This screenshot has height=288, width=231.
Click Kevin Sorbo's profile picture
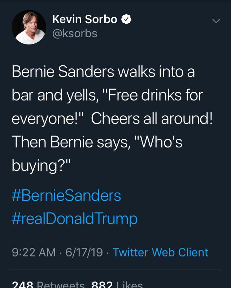click(29, 27)
